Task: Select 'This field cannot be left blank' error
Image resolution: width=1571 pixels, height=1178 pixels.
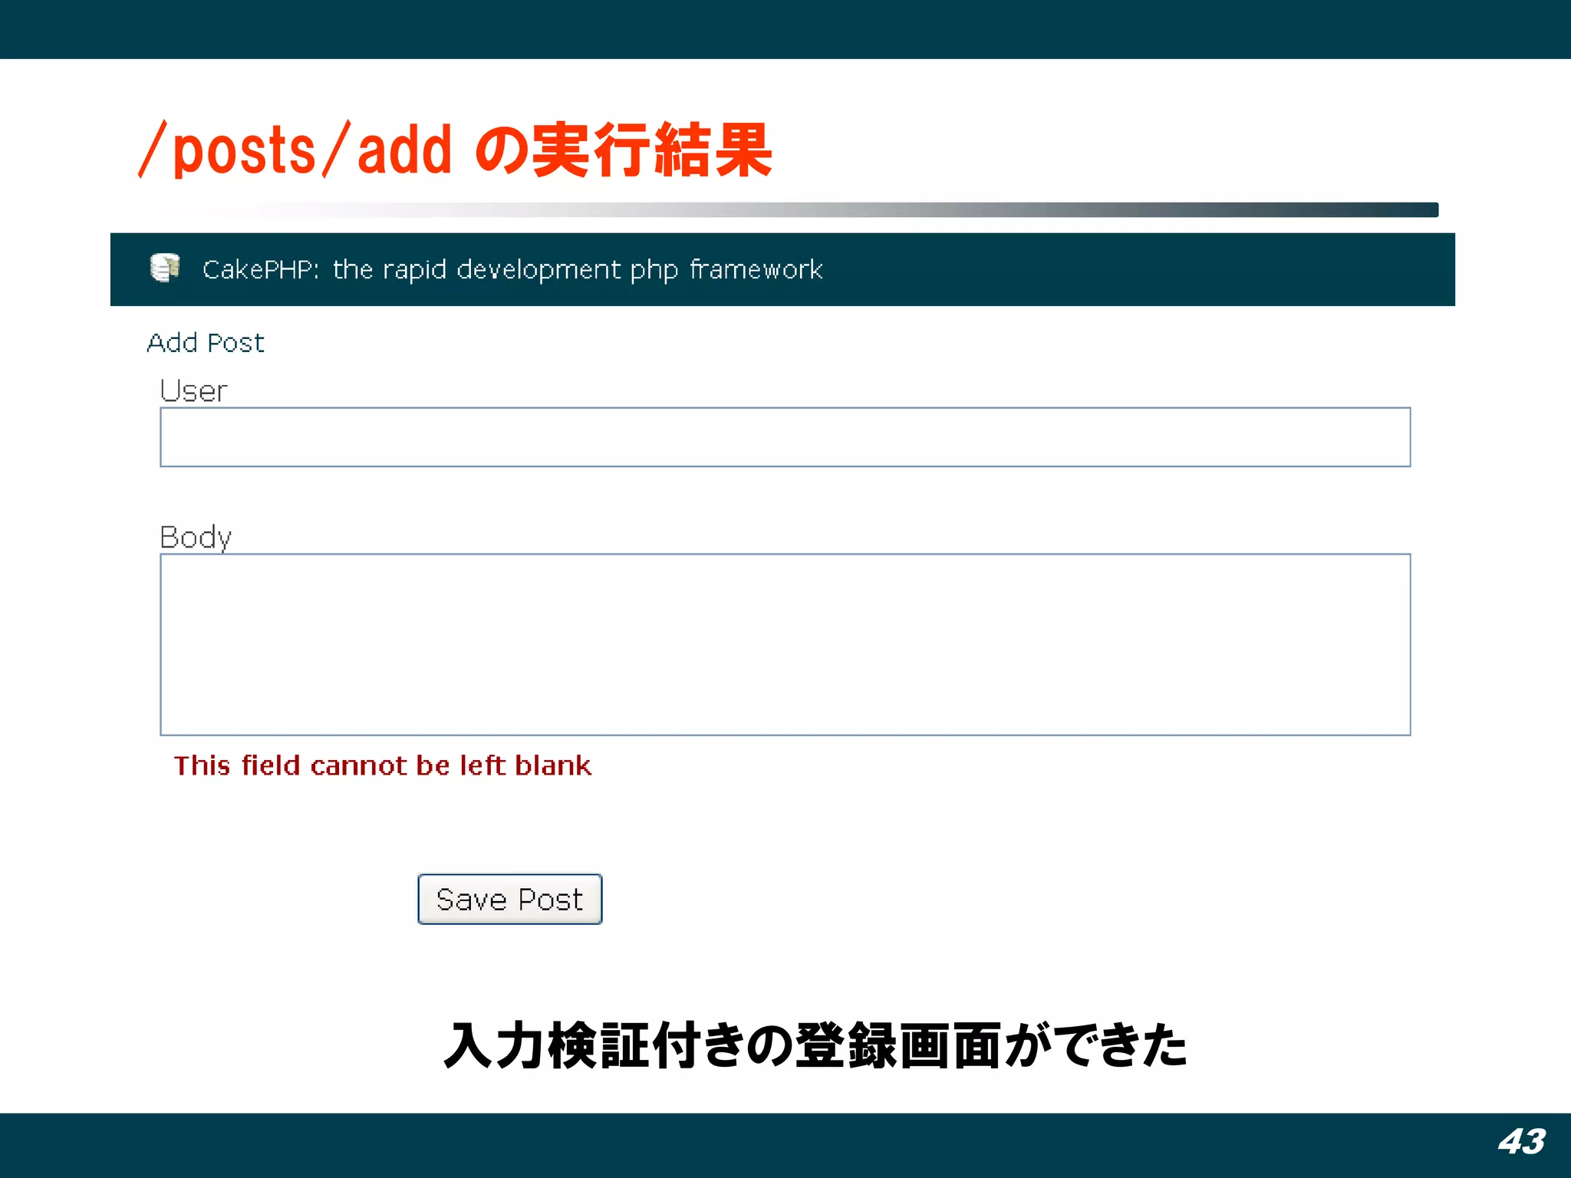Action: click(382, 765)
